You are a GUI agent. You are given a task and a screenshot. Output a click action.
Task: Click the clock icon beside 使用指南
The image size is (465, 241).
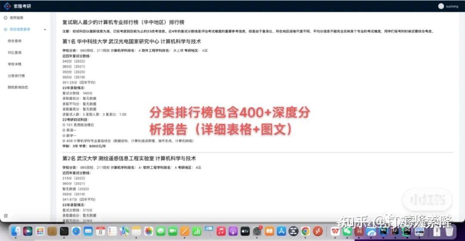[x=5, y=18]
